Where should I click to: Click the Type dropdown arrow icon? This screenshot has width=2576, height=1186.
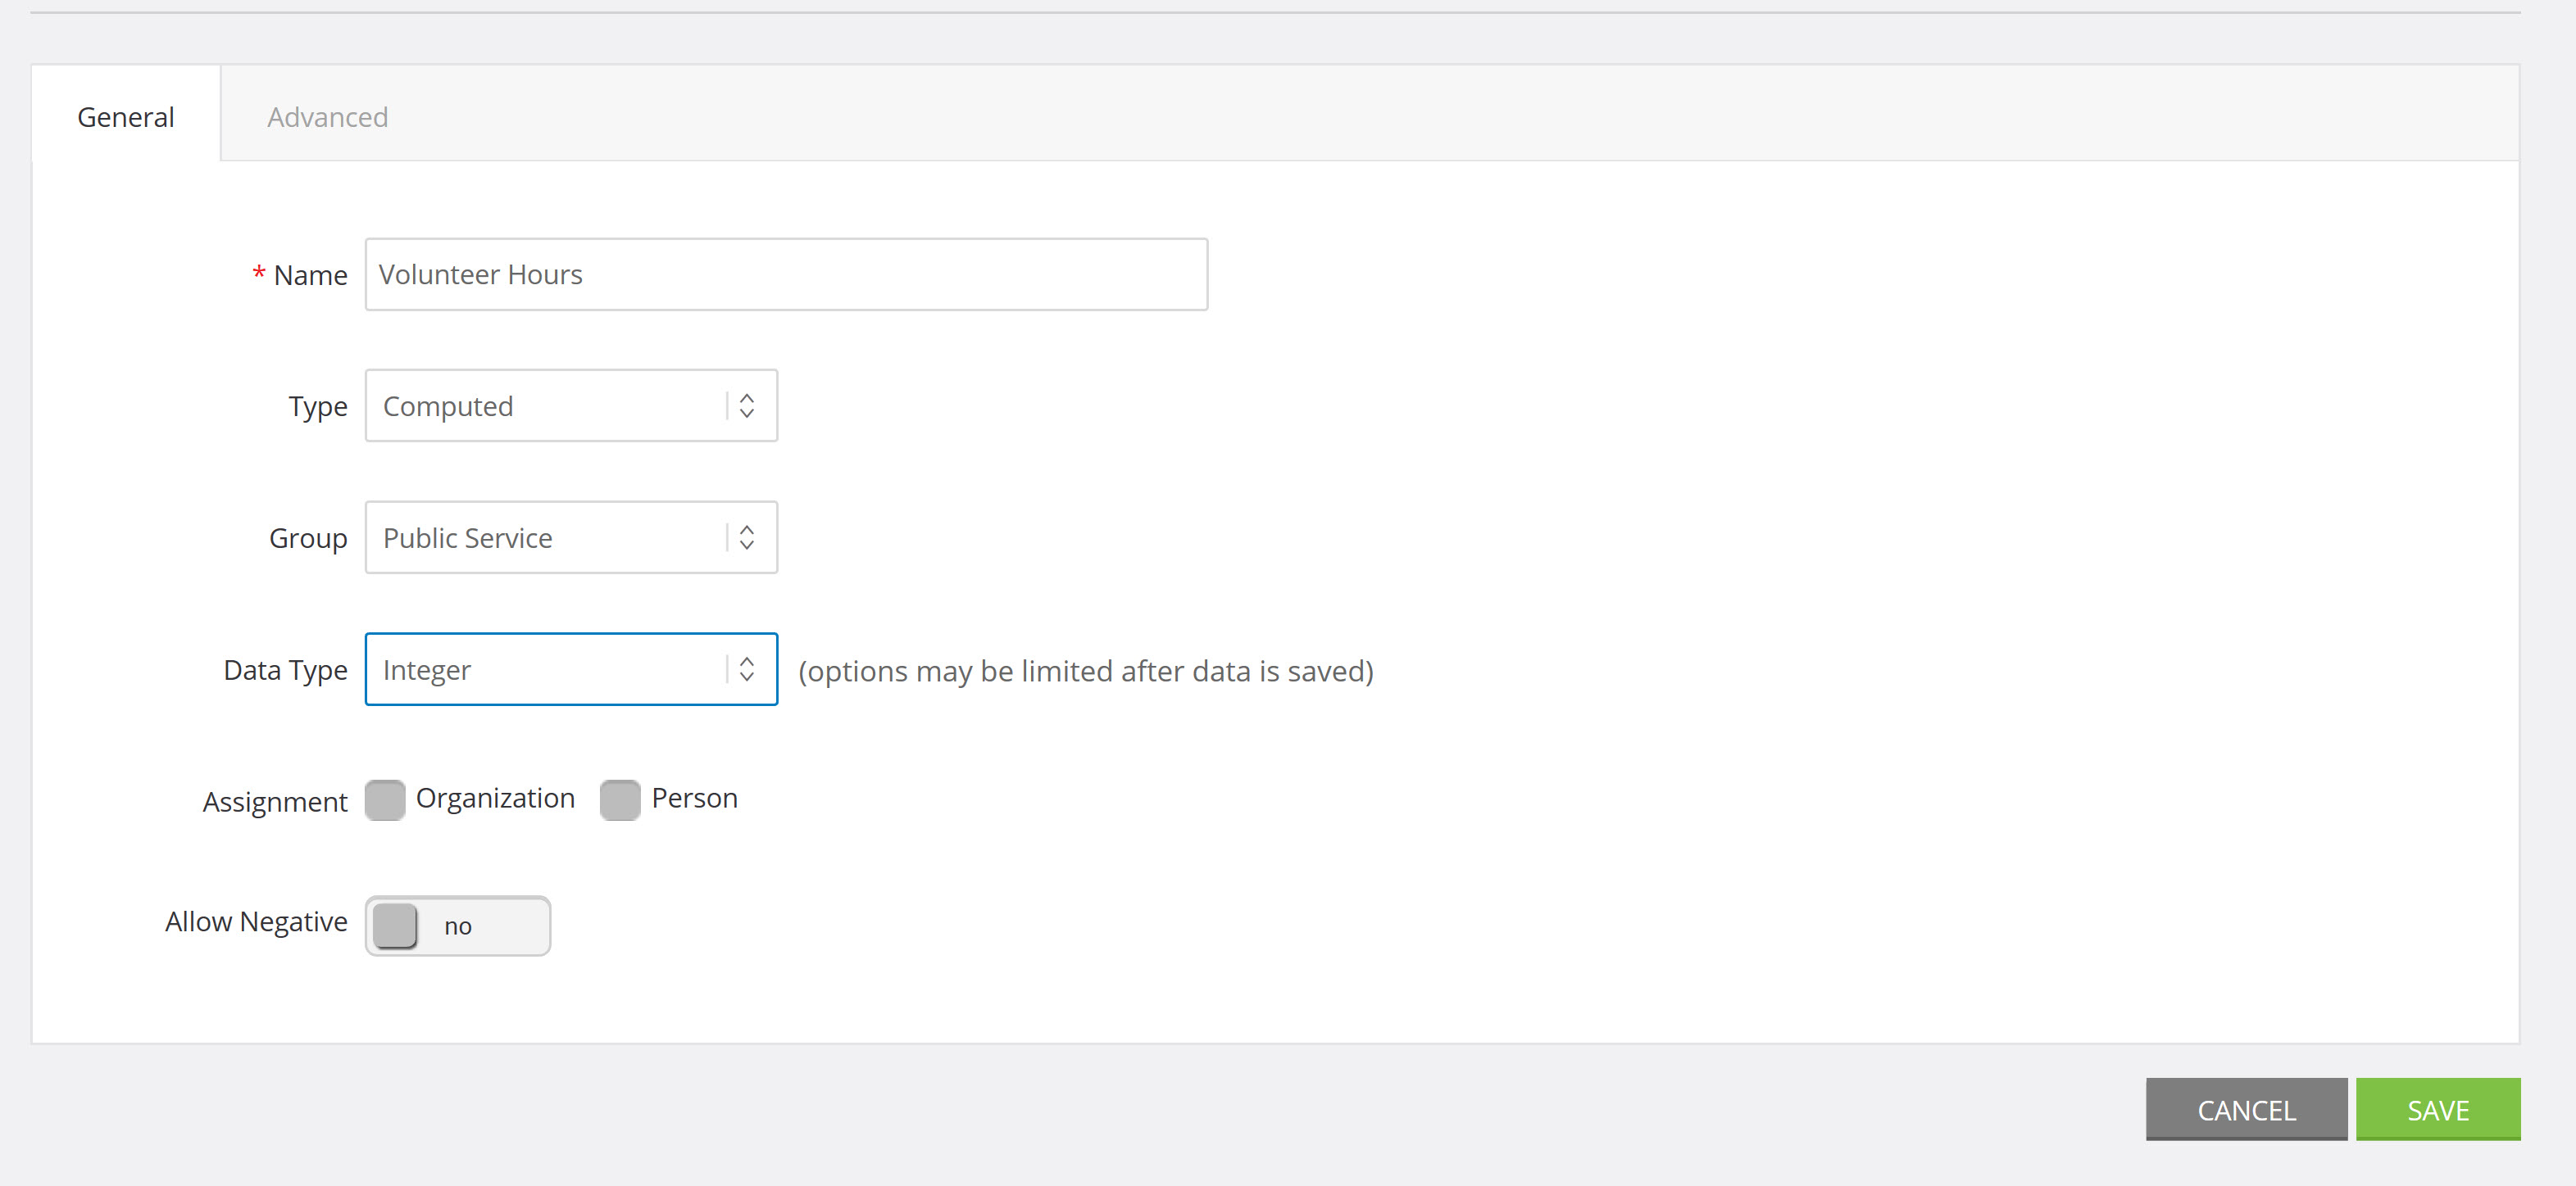tap(747, 405)
